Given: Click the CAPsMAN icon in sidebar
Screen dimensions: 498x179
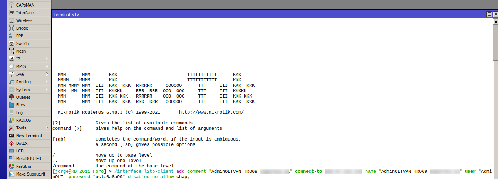Looking at the screenshot, I should coord(12,5).
